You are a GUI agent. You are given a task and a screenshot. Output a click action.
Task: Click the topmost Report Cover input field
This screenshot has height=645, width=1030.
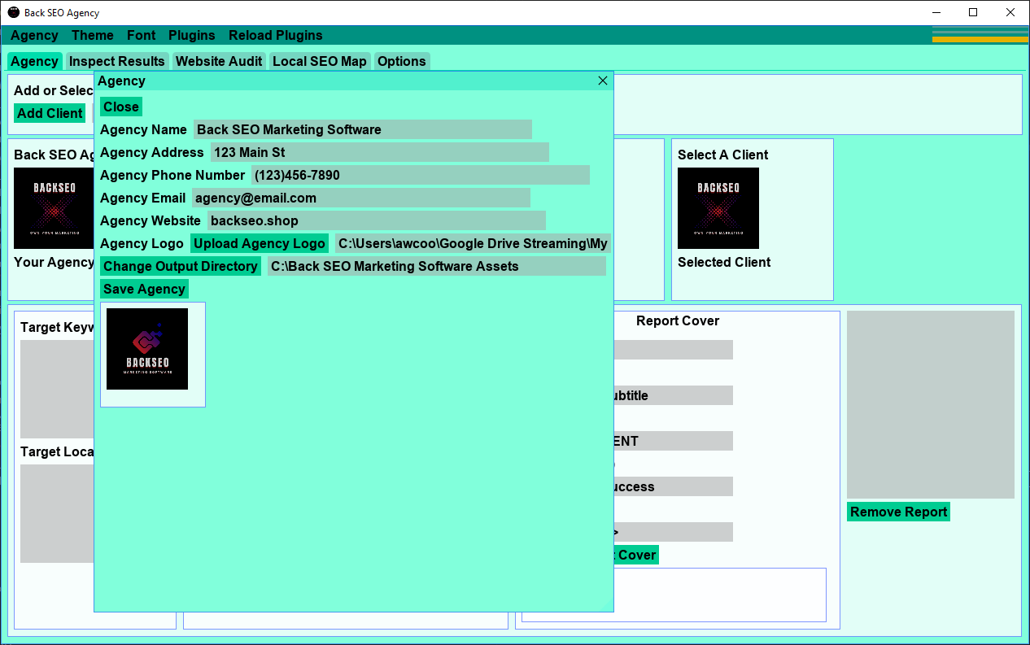point(674,350)
